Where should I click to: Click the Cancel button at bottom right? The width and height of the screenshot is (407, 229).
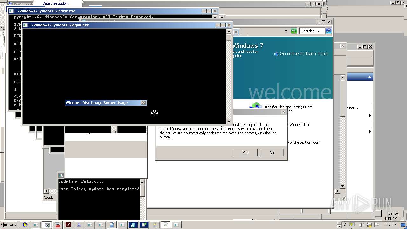pyautogui.click(x=393, y=213)
